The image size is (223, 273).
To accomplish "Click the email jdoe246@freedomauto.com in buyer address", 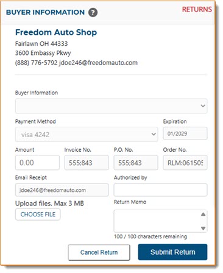I will pyautogui.click(x=98, y=63).
